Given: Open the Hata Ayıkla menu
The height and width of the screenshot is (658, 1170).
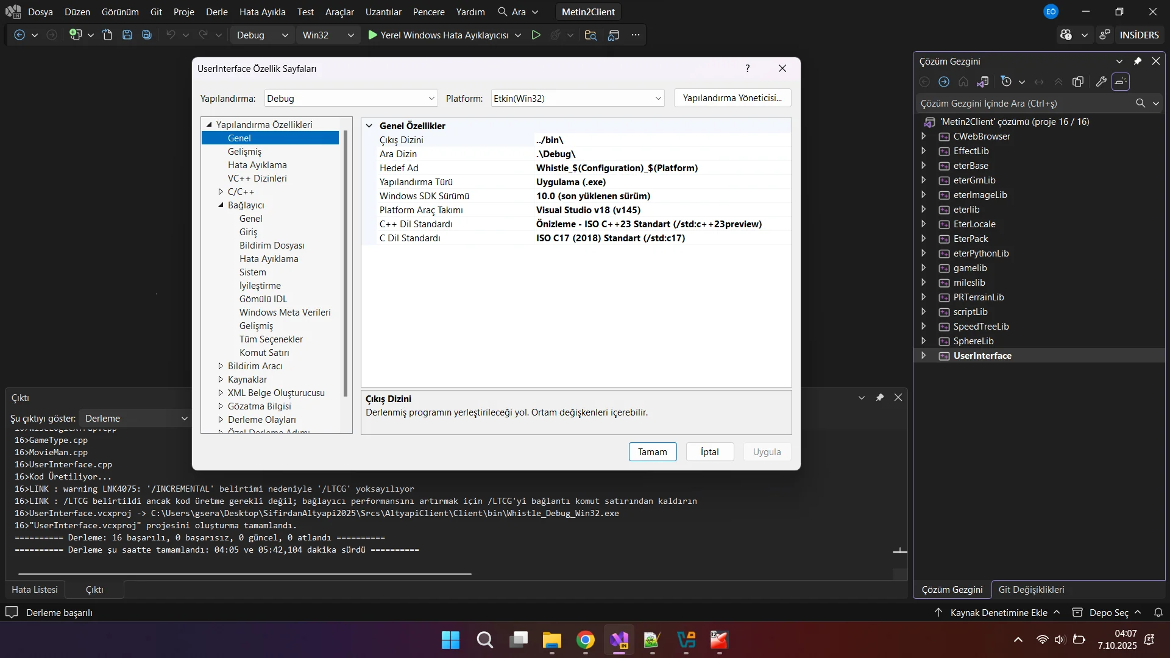Looking at the screenshot, I should [262, 12].
